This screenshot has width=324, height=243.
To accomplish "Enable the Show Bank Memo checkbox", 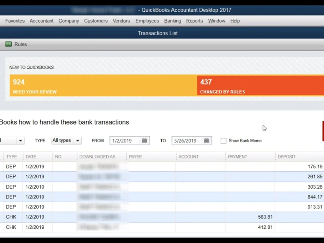I will pos(223,141).
